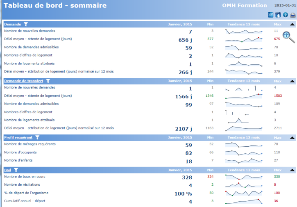Open the Demande section link
Viewport: 297px width, 207px height.
(x=12, y=24)
